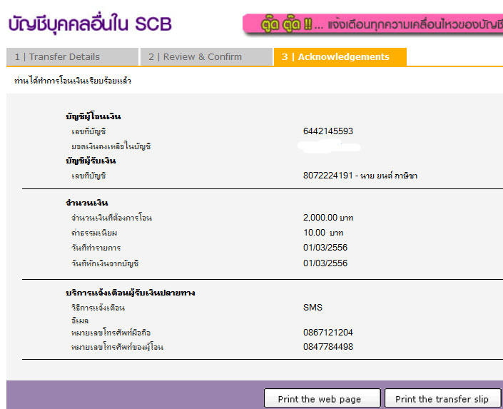503x409 pixels.
Task: Select the Acknowledgements tab
Action: (x=340, y=57)
